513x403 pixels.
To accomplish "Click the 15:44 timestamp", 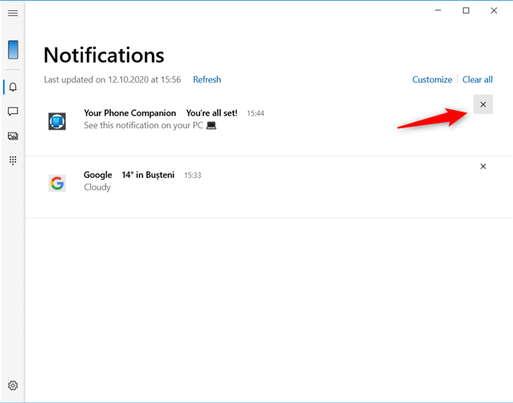I will click(x=256, y=113).
